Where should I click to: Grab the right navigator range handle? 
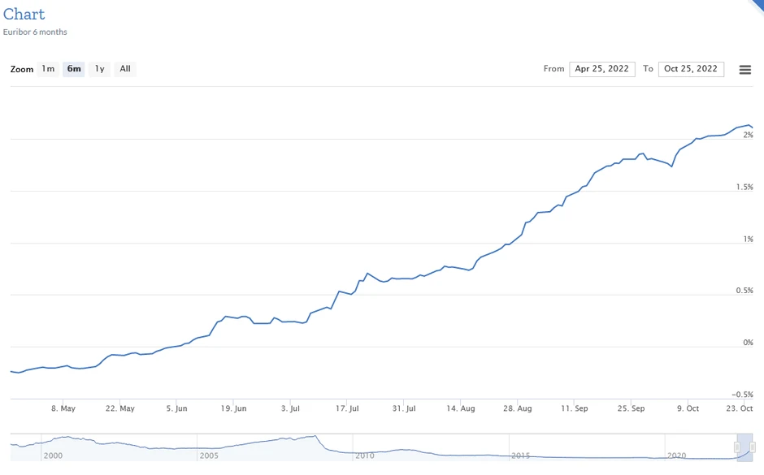point(753,447)
